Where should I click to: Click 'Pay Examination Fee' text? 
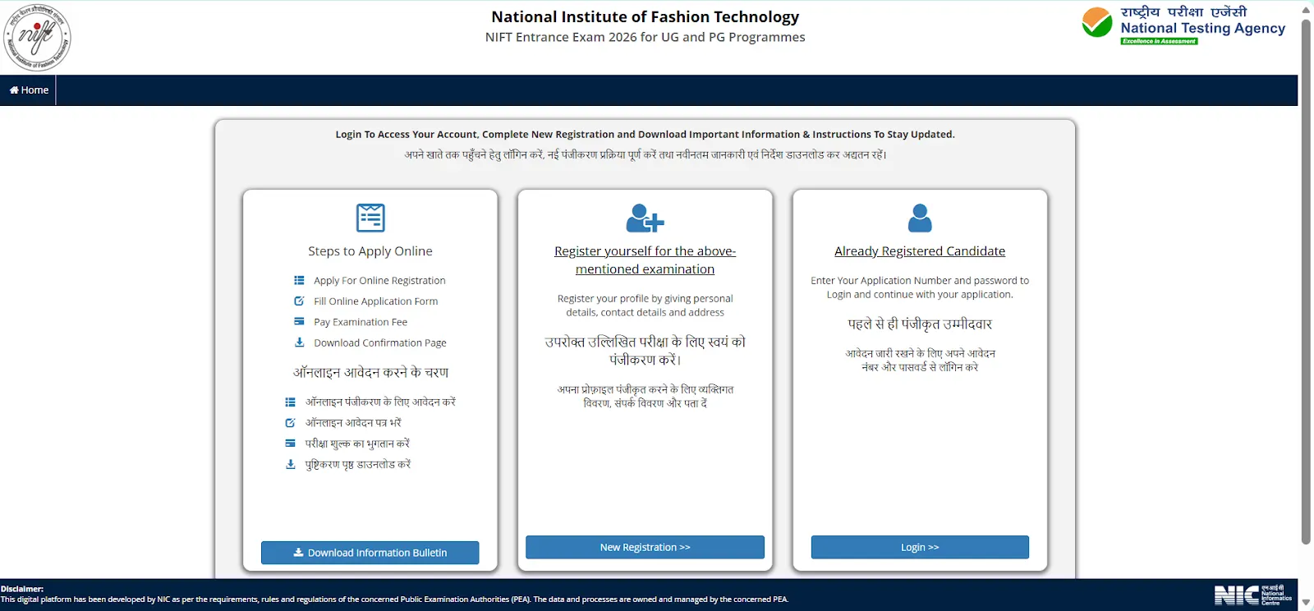361,322
